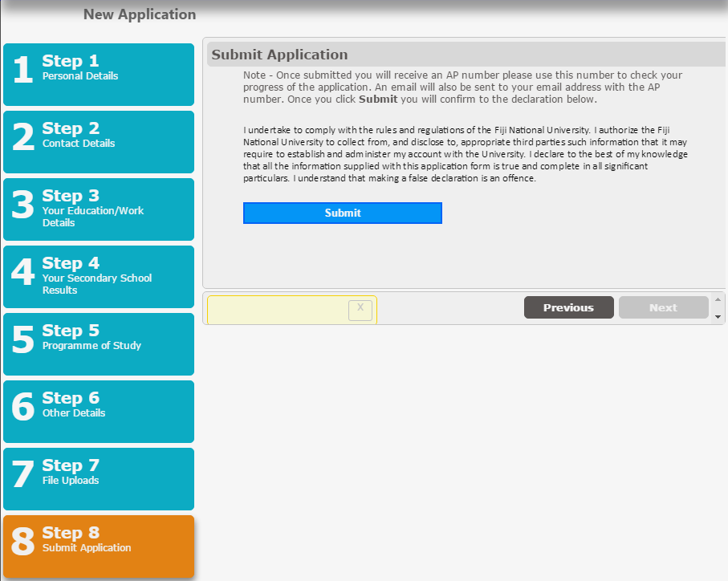This screenshot has height=581, width=728.
Task: Open Step 7 File Uploads
Action: [99, 479]
